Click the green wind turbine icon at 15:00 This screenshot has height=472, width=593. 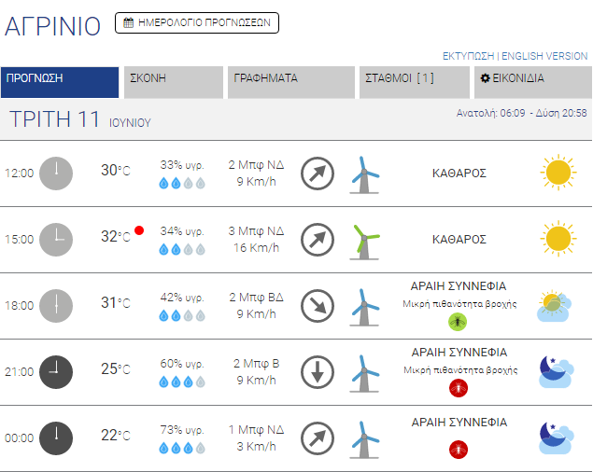pyautogui.click(x=365, y=240)
